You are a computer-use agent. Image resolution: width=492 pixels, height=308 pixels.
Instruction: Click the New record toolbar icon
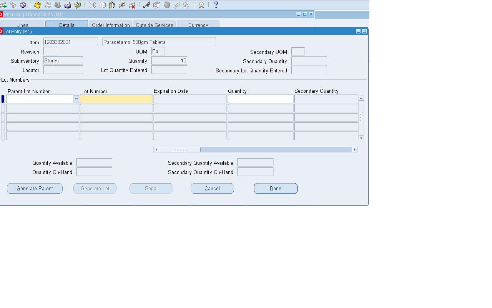3,5
